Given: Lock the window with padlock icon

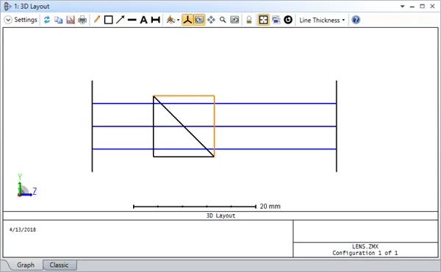Looking at the screenshot, I should pos(249,20).
